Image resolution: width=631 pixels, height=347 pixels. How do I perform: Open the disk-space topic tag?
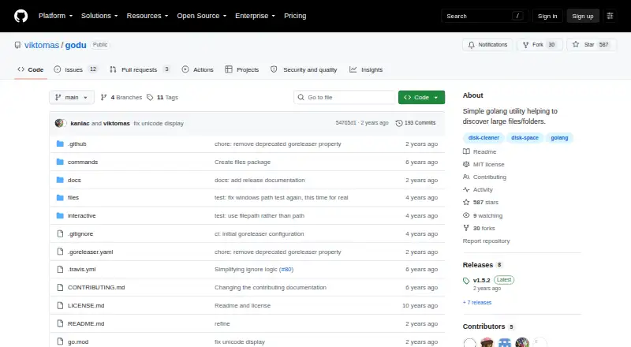click(525, 138)
